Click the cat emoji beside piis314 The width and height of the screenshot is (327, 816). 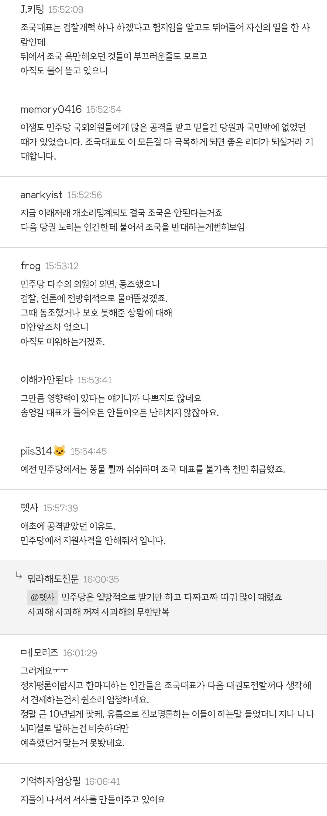pos(60,450)
